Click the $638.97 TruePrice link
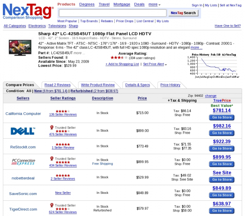Screen dimensions: 245x216 tap(222, 204)
